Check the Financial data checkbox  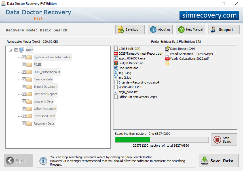24,79
